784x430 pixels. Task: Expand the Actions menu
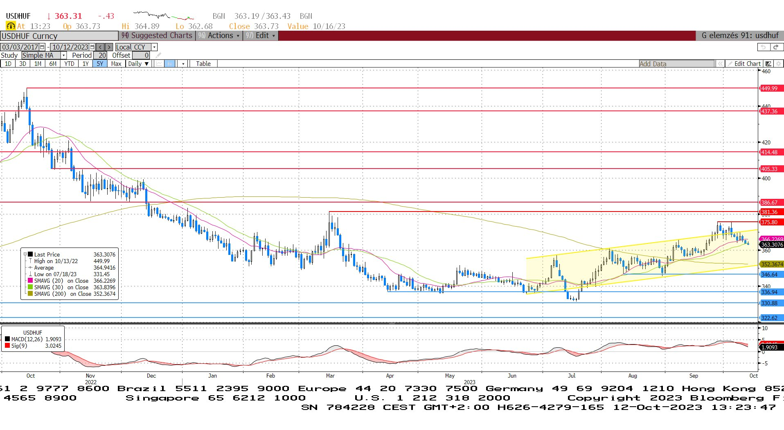(x=219, y=36)
